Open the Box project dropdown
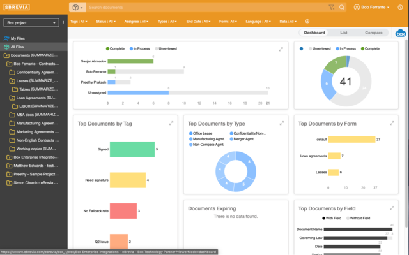This screenshot has height=255, width=409. [31, 23]
